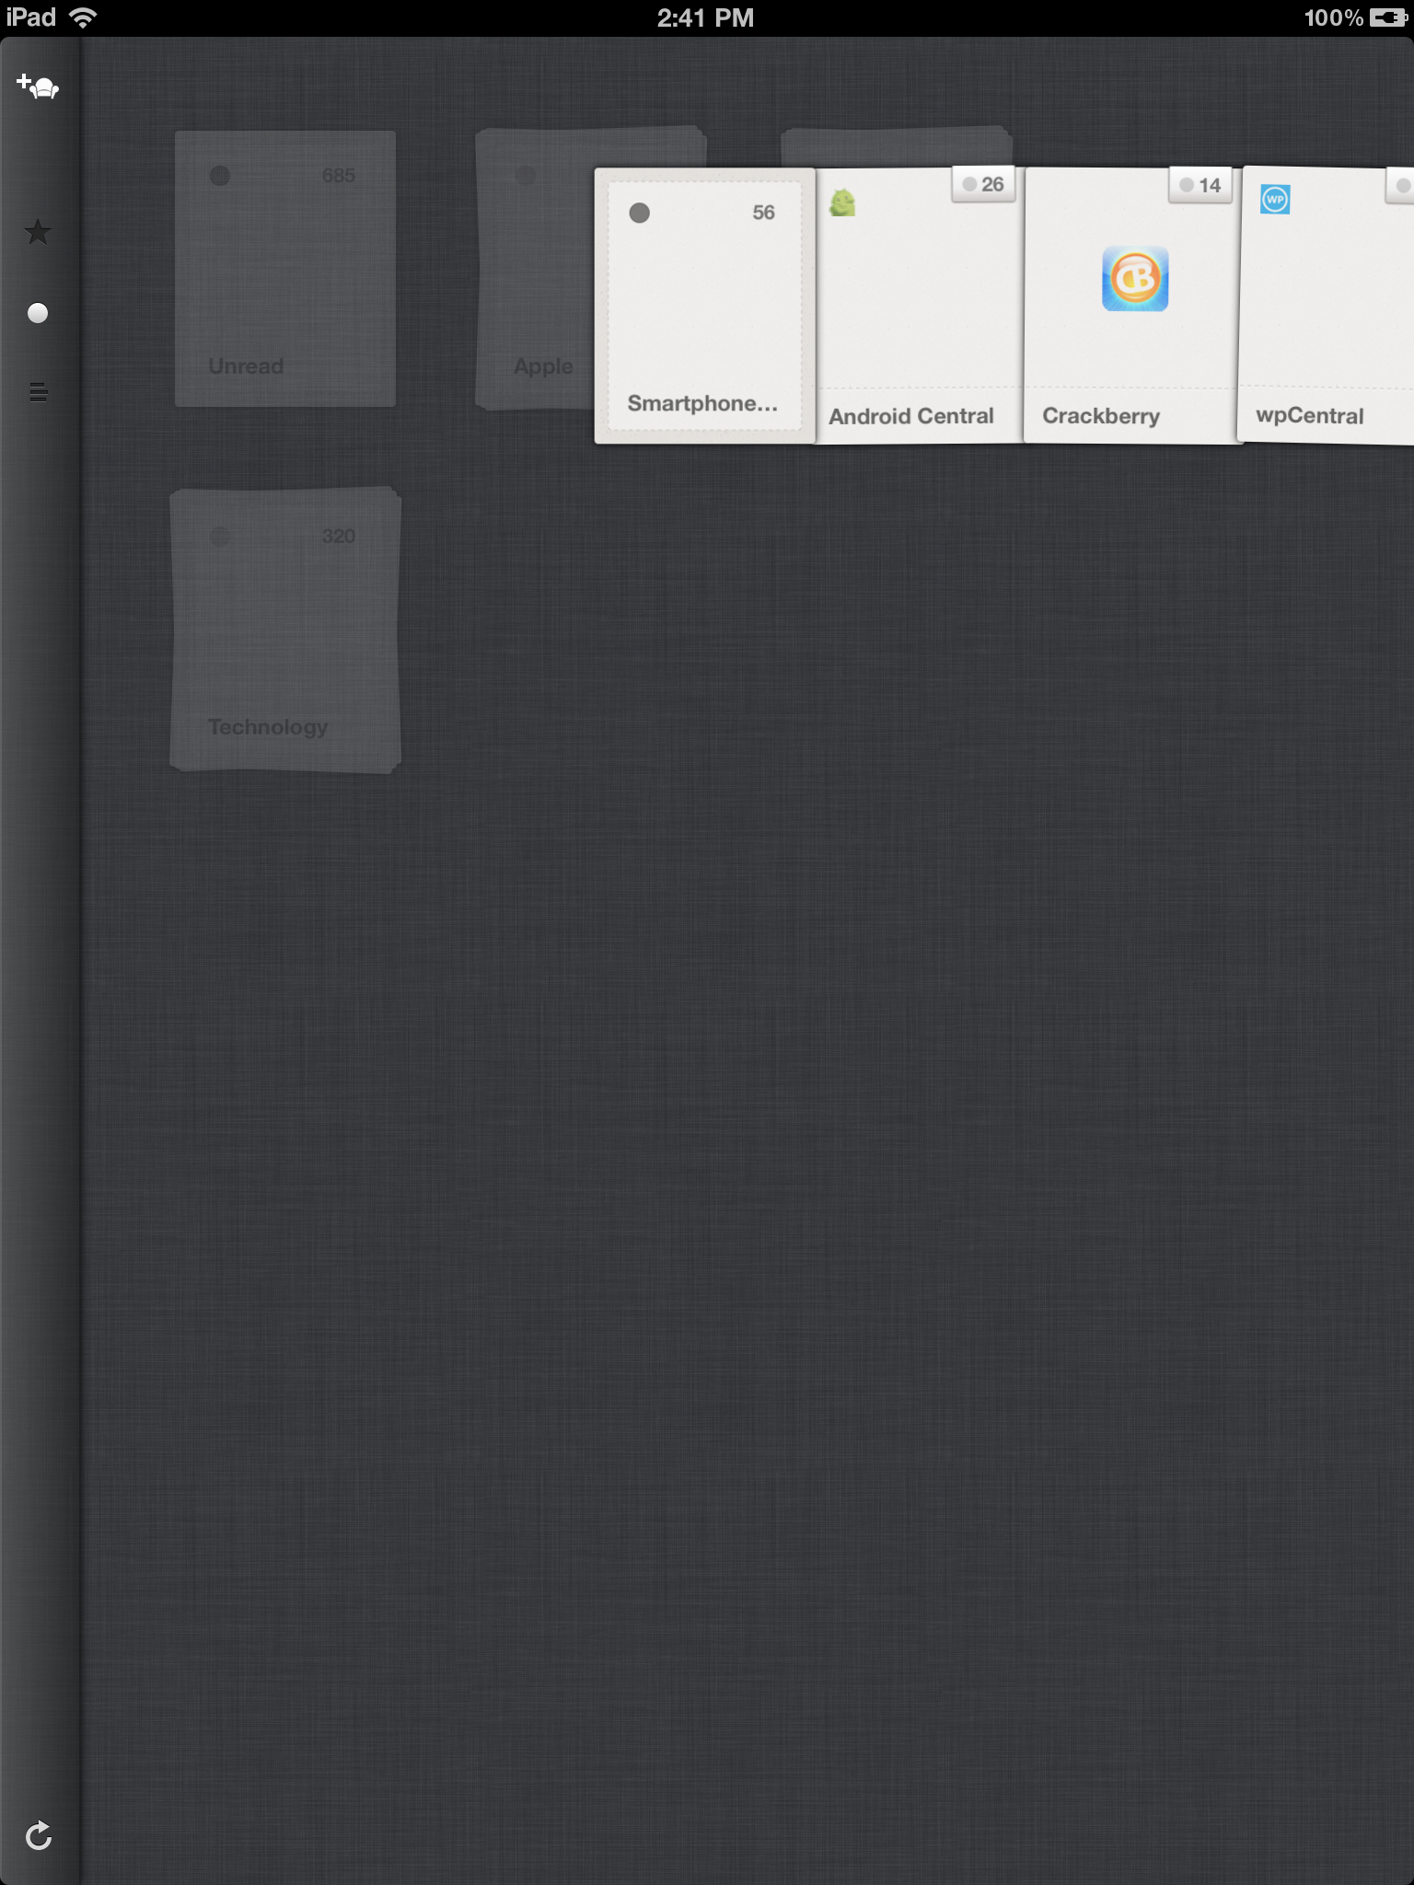Click the 26 unread badge on Android Central
Viewport: 1414px width, 1885px height.
[x=983, y=184]
